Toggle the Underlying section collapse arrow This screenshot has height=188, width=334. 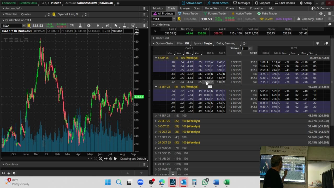coord(153,25)
